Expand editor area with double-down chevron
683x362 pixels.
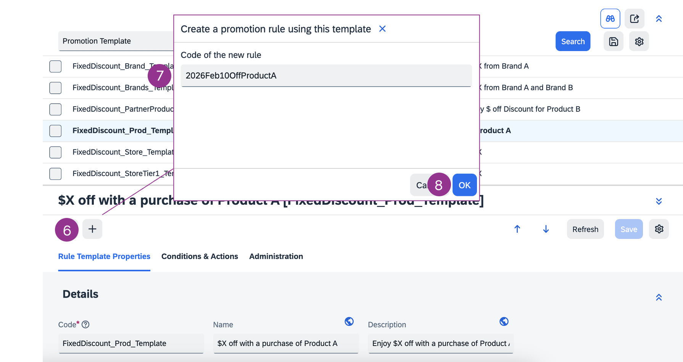point(659,201)
